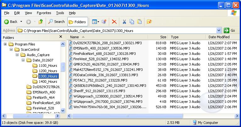Click MP3 icon of Mak4272New5152_176 file
The image size is (241, 127).
tap(70, 70)
